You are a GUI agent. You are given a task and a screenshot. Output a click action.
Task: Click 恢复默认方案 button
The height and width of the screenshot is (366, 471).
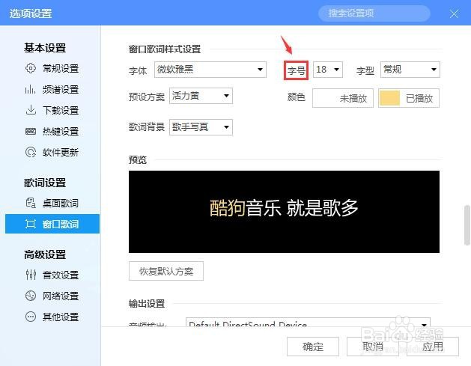tap(166, 271)
